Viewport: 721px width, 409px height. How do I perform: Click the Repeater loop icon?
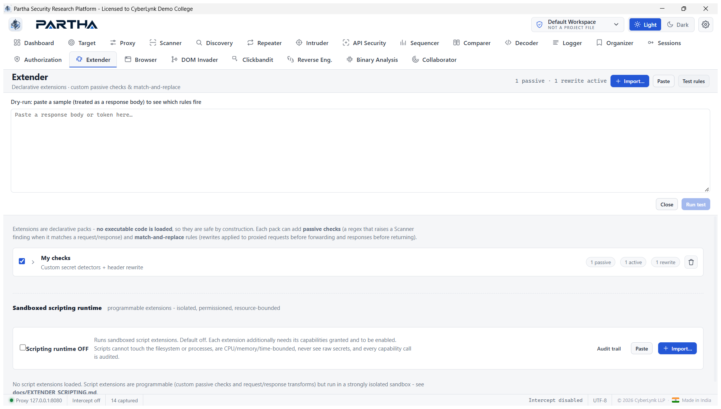coord(250,43)
